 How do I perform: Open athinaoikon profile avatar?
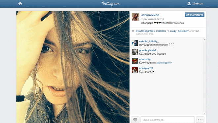[135, 17]
